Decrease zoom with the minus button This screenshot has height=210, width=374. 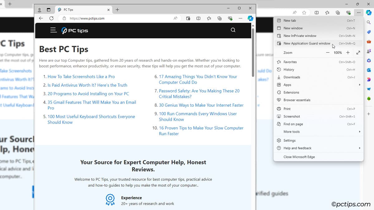tap(328, 53)
